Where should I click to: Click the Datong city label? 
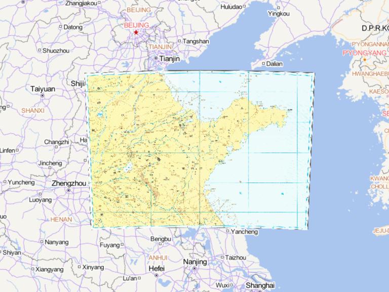click(73, 27)
